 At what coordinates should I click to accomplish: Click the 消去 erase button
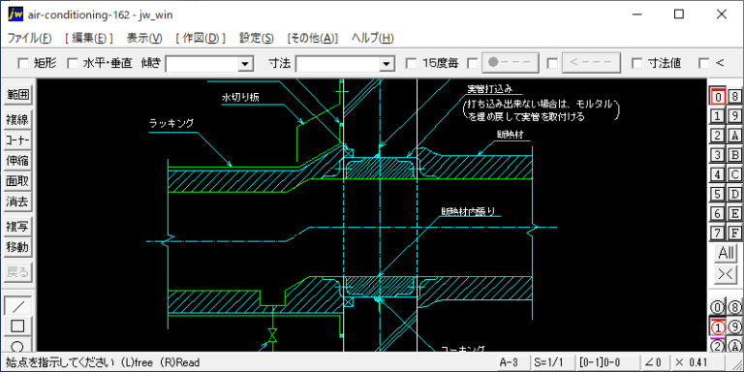[x=17, y=202]
